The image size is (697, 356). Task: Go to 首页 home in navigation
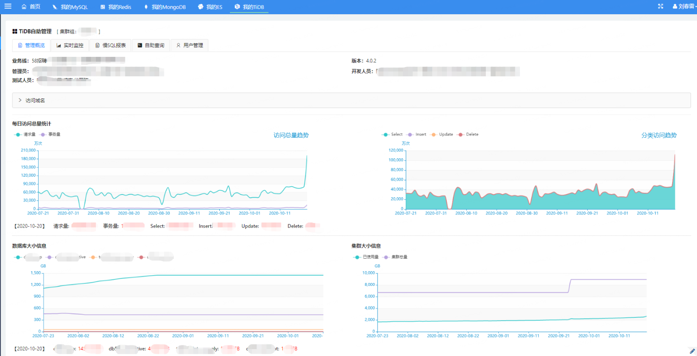31,7
